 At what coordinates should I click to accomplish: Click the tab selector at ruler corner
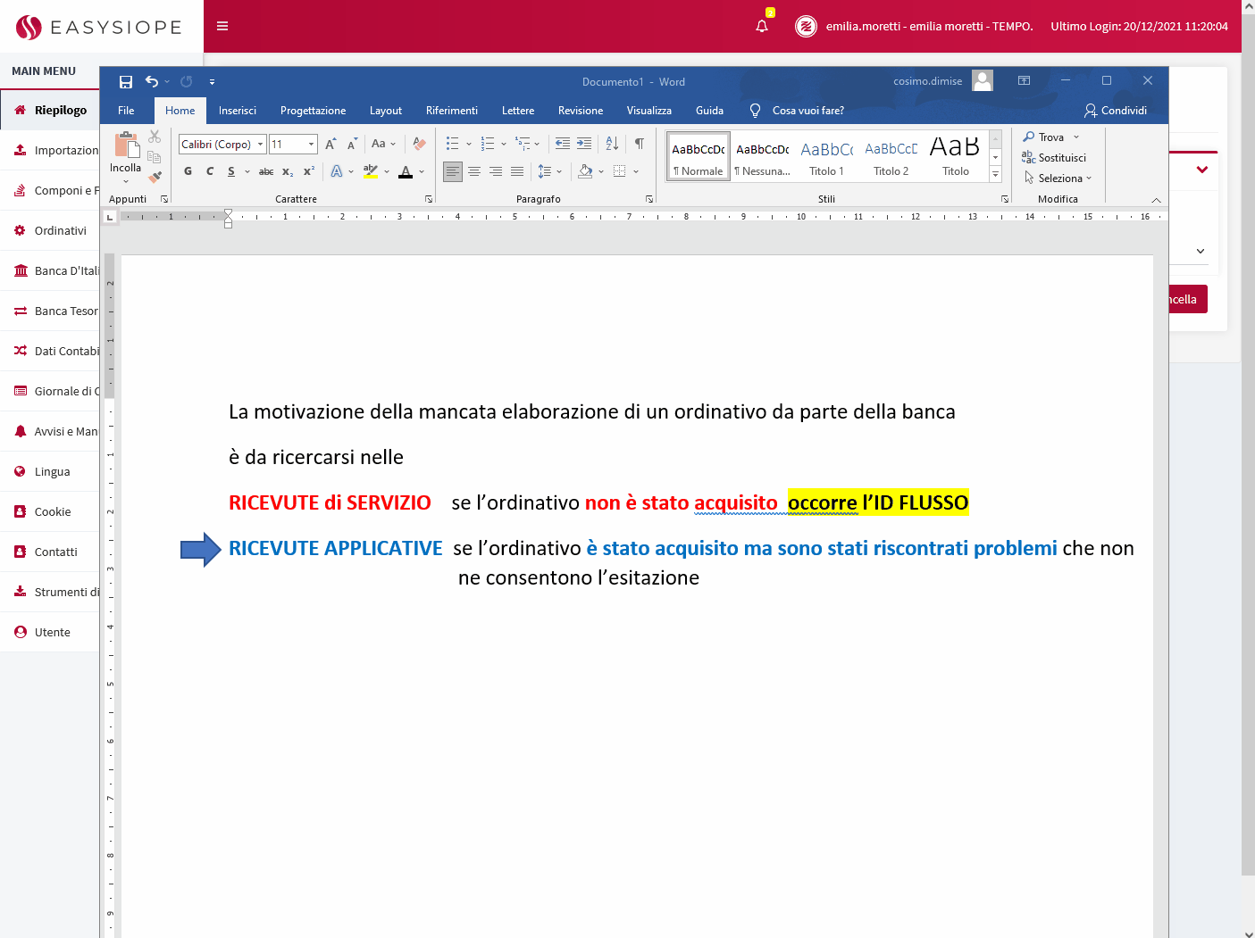click(110, 217)
